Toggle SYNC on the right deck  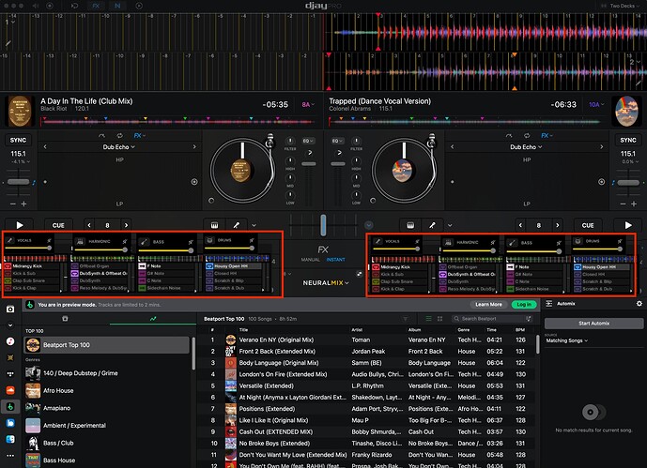(628, 140)
